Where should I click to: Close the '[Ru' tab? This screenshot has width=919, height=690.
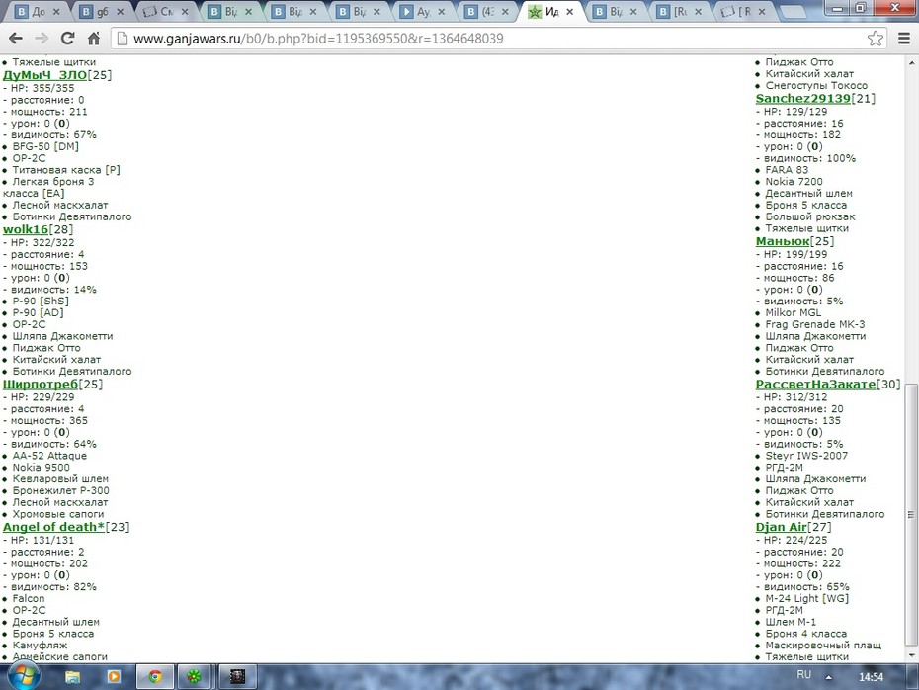pyautogui.click(x=698, y=11)
